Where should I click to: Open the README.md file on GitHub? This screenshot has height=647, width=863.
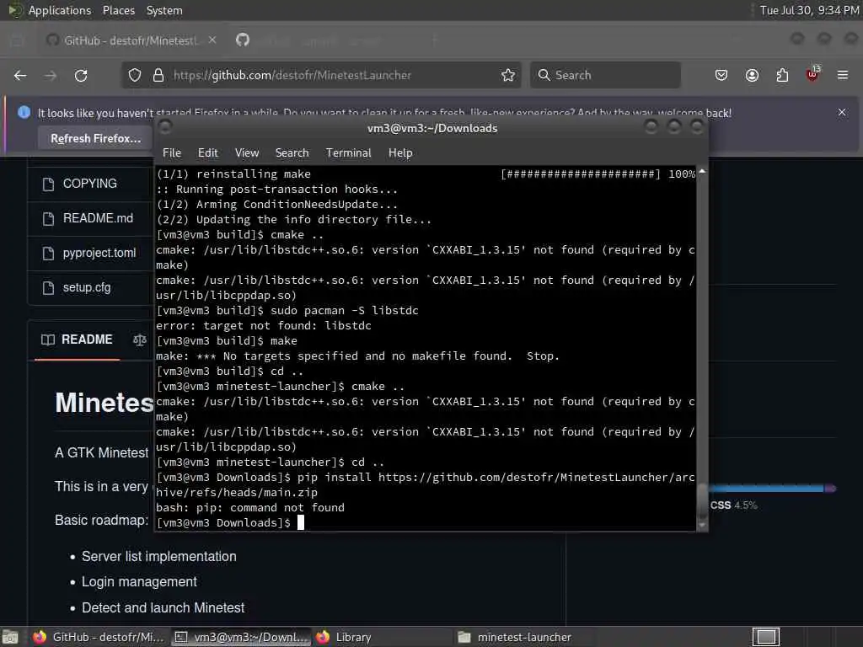[98, 218]
